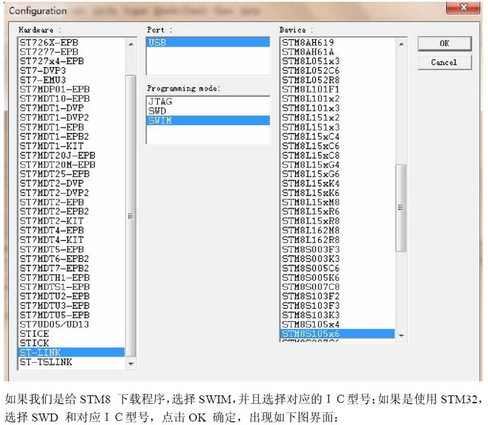Select STM8L101F1 device
This screenshot has height=425, width=488.
337,89
